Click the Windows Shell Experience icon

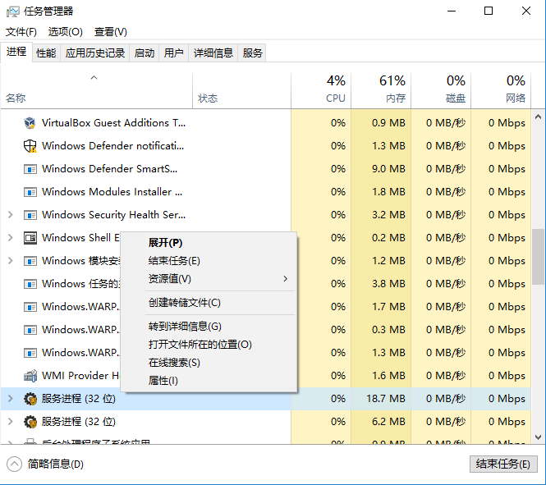pos(30,238)
